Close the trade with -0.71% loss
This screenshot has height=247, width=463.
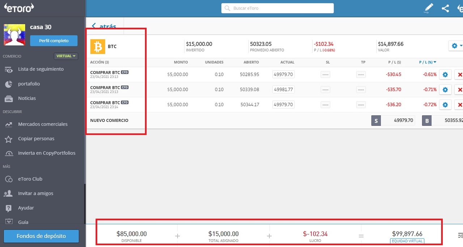459,89
